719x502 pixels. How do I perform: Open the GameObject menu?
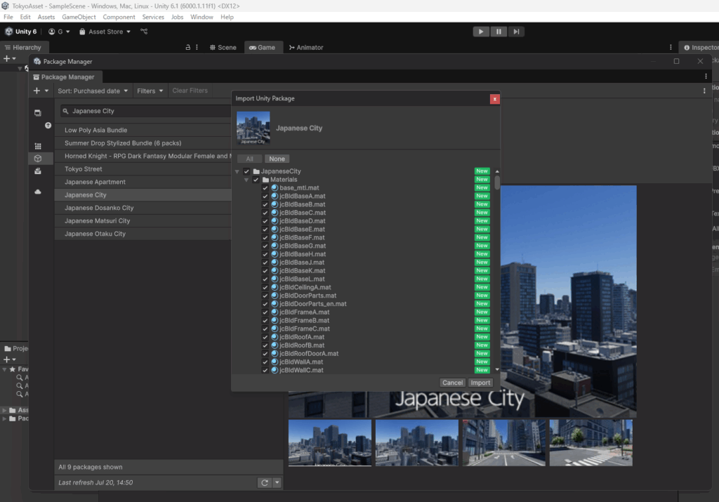pyautogui.click(x=79, y=17)
